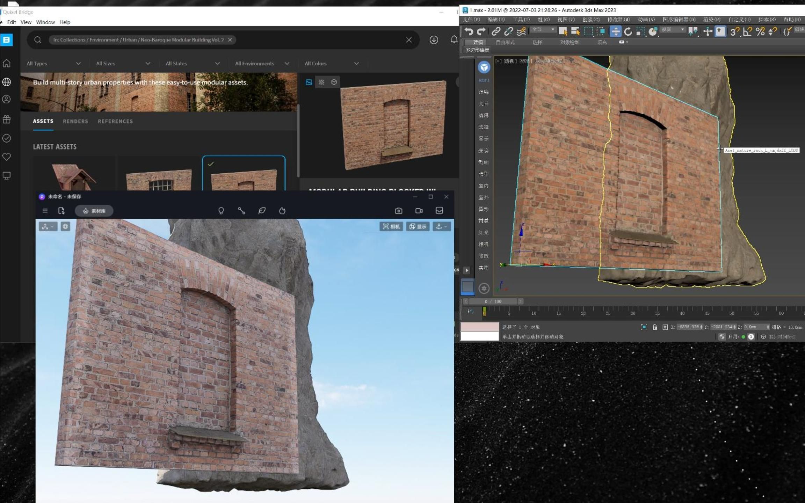
Task: Open the Home page in Quixel Bridge sidebar
Action: point(6,63)
